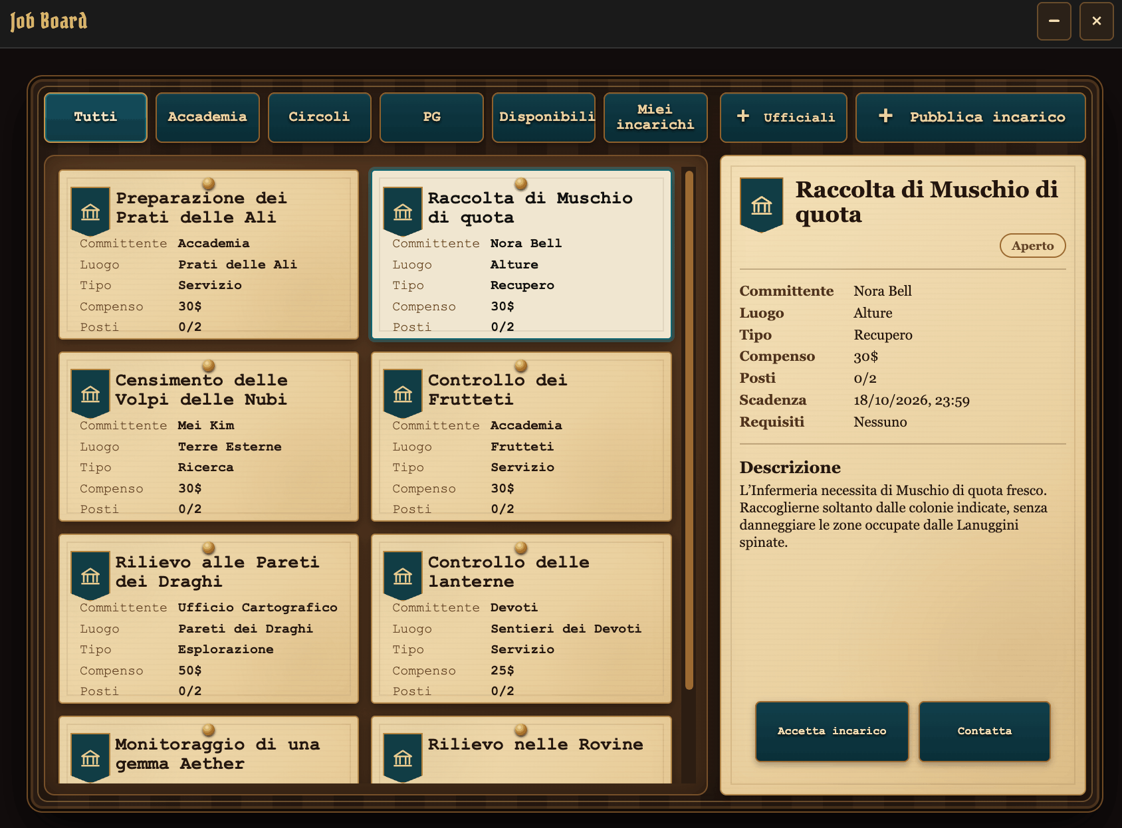
Task: Click the details panel title 'Raccolta di Muschio di quota'
Action: 927,202
